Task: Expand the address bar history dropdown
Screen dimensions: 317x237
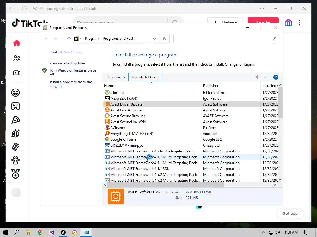Action: coord(154,39)
